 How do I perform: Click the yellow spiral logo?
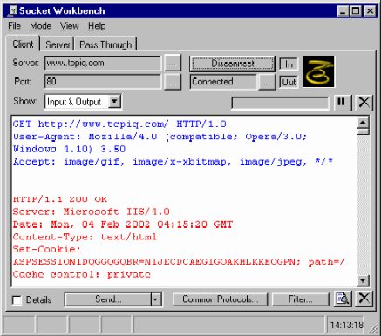[x=318, y=71]
